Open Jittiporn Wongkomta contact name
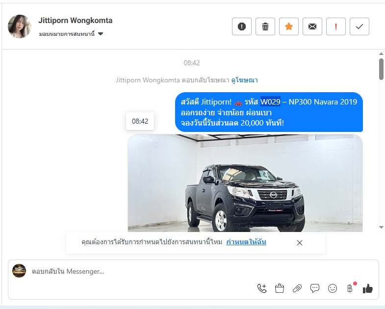 [76, 21]
